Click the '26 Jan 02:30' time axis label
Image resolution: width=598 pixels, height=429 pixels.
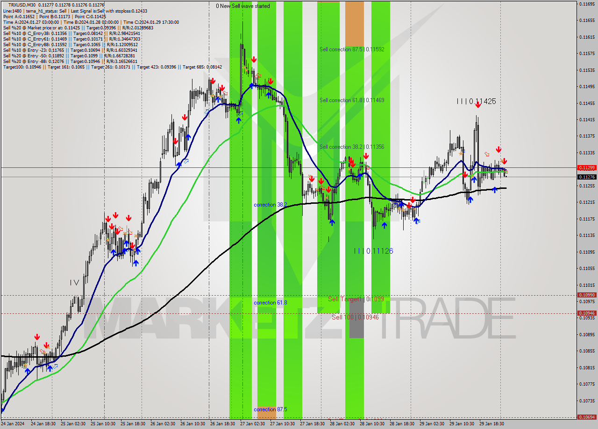(x=163, y=424)
